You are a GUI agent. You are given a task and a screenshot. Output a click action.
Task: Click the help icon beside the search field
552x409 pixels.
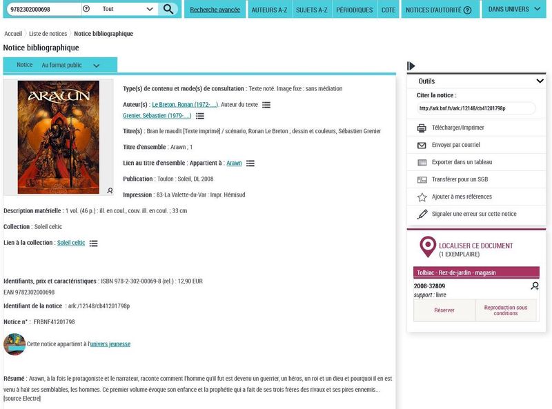(86, 9)
